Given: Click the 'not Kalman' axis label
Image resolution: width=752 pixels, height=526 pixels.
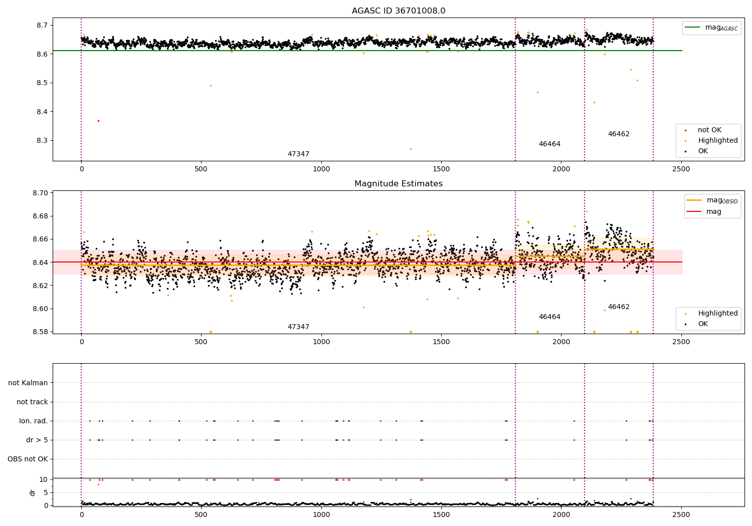Looking at the screenshot, I should [28, 383].
